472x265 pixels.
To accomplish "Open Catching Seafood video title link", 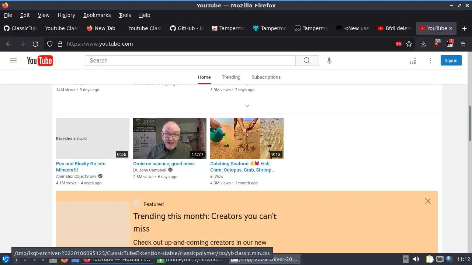I will click(x=243, y=167).
